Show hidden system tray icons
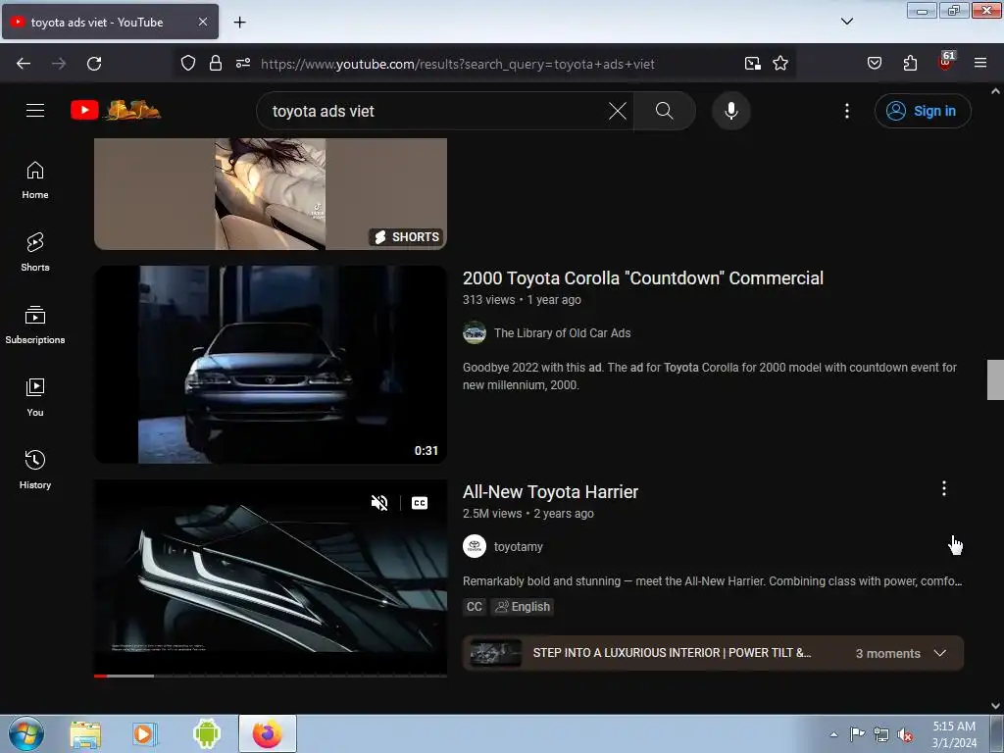Screen dimensions: 1004x753 833,734
